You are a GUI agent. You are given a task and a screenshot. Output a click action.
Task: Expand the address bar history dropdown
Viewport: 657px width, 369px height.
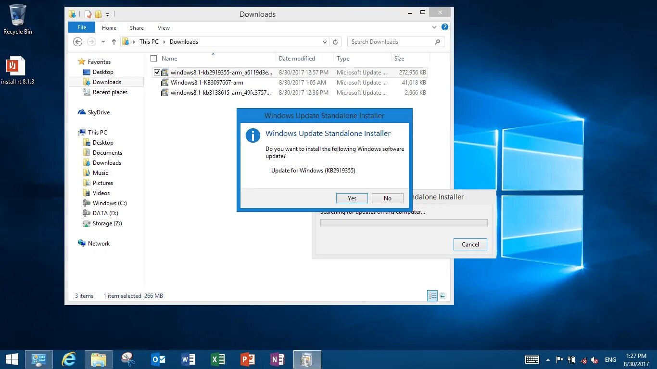325,42
